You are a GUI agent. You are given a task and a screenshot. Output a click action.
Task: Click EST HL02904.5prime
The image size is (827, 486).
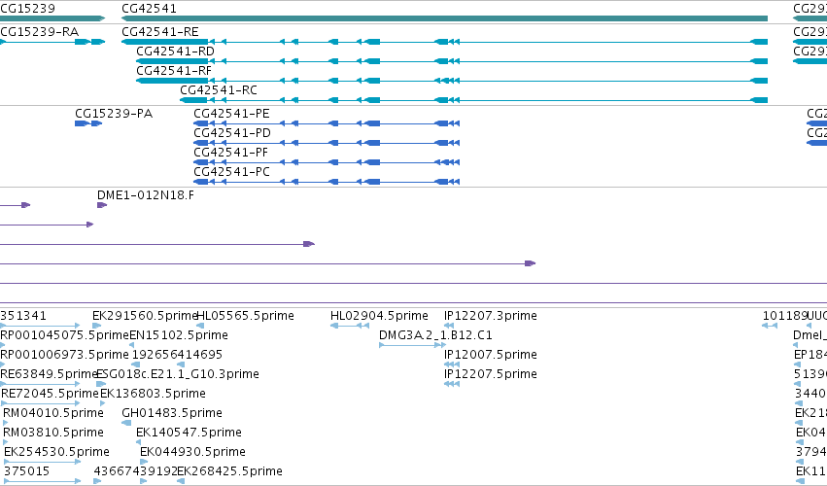pyautogui.click(x=379, y=316)
